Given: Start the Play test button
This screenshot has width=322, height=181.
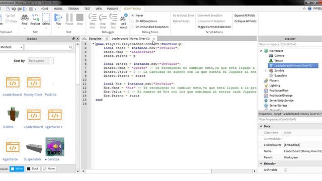Looking at the screenshot, I should [58, 20].
